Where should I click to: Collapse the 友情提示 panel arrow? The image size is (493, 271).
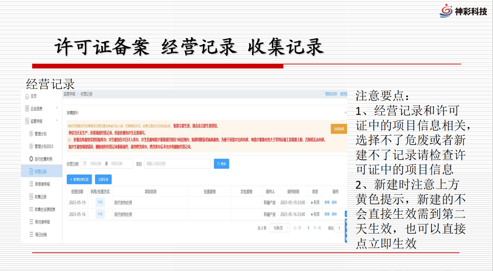tap(345, 112)
